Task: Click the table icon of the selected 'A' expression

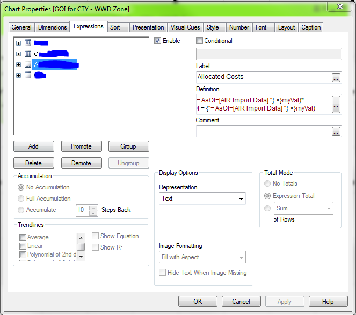Action: (x=28, y=64)
